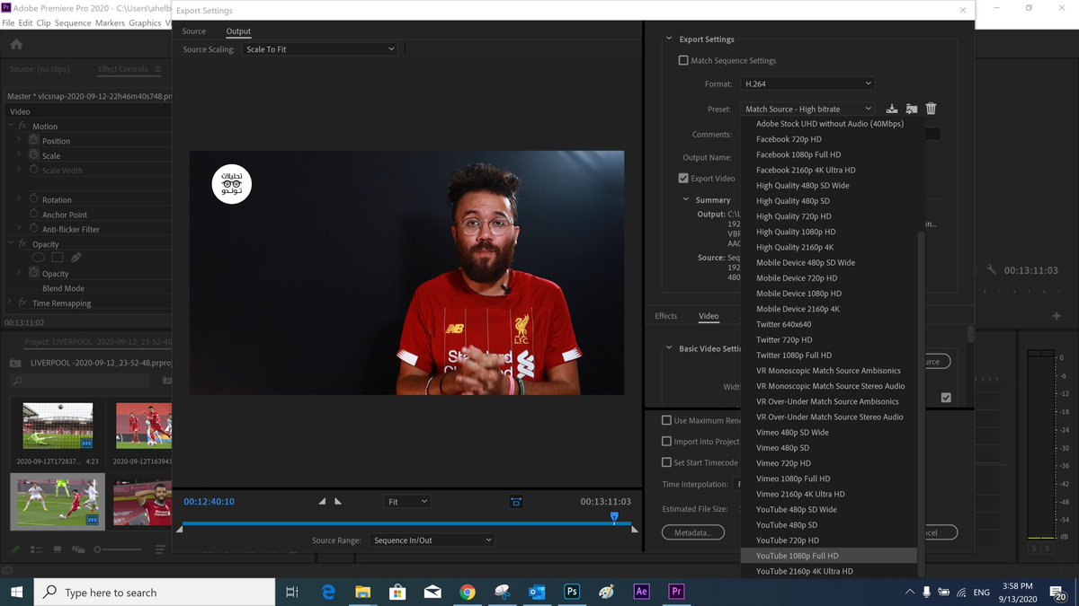Enable Match Sequence Settings checkbox
Screen dimensions: 1079x606
coord(683,60)
